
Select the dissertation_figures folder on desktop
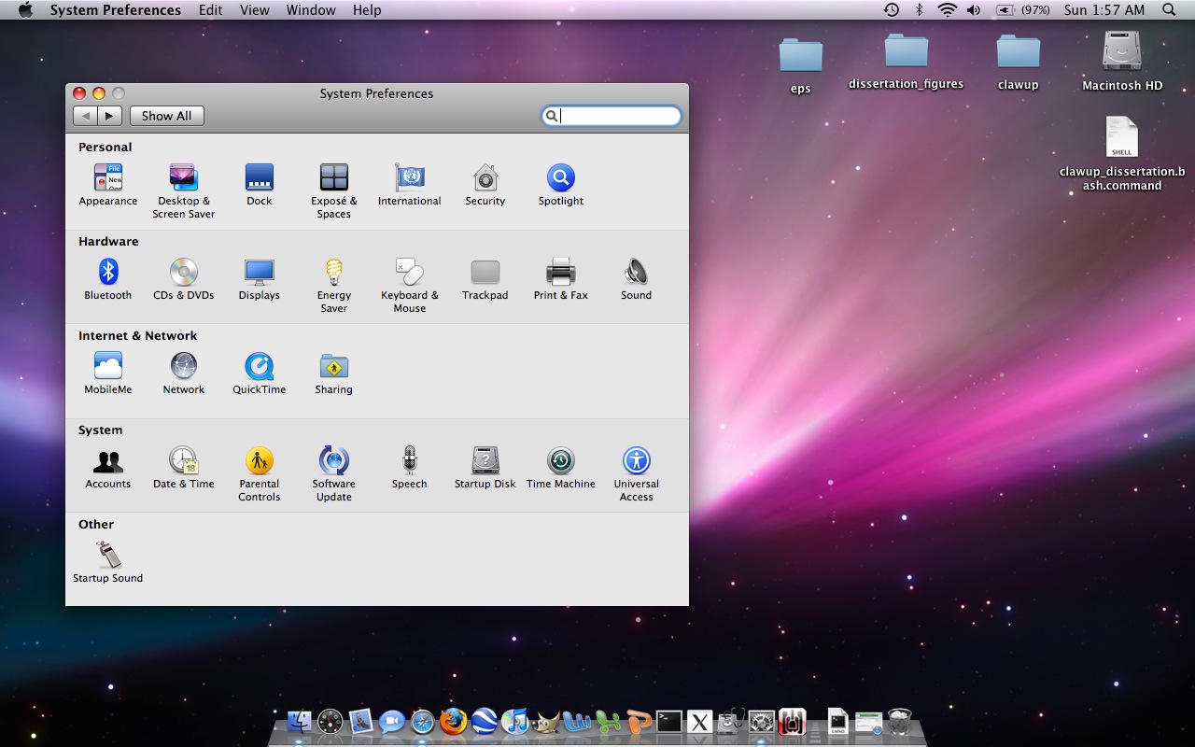(906, 51)
